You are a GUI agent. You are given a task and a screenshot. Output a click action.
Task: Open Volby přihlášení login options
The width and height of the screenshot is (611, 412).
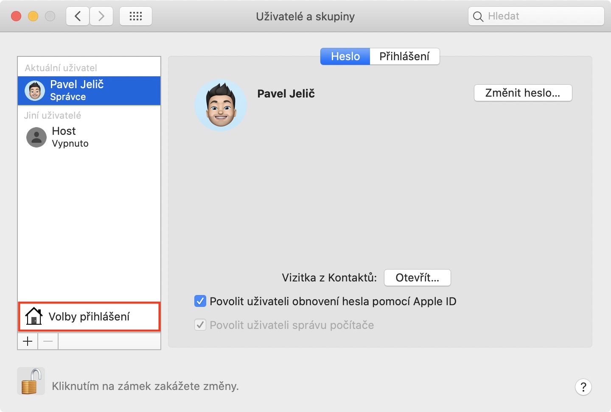point(89,317)
